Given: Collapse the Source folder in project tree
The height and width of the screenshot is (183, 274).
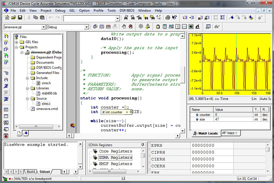Looking at the screenshot, I should coord(27,98).
